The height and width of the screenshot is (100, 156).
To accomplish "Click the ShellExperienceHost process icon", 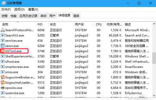I will tap(3, 56).
